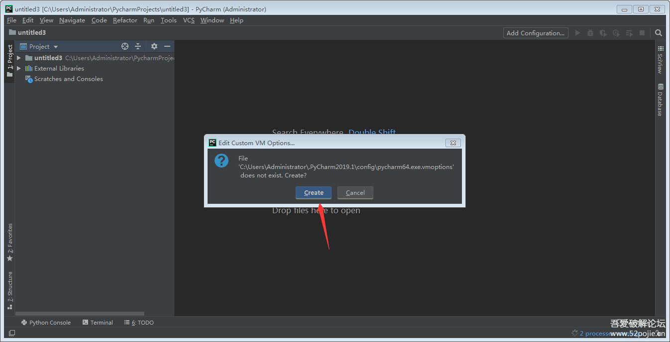The height and width of the screenshot is (342, 670).
Task: Click the Stop square icon
Action: [642, 33]
